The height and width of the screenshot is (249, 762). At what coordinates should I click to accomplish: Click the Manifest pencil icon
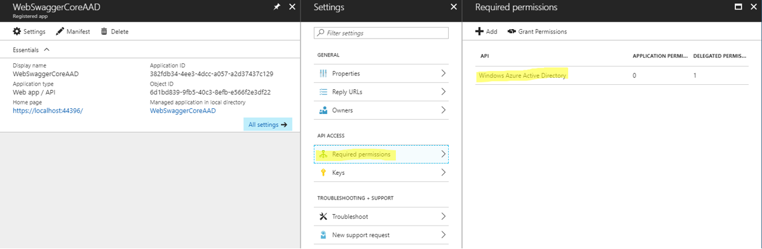click(60, 32)
